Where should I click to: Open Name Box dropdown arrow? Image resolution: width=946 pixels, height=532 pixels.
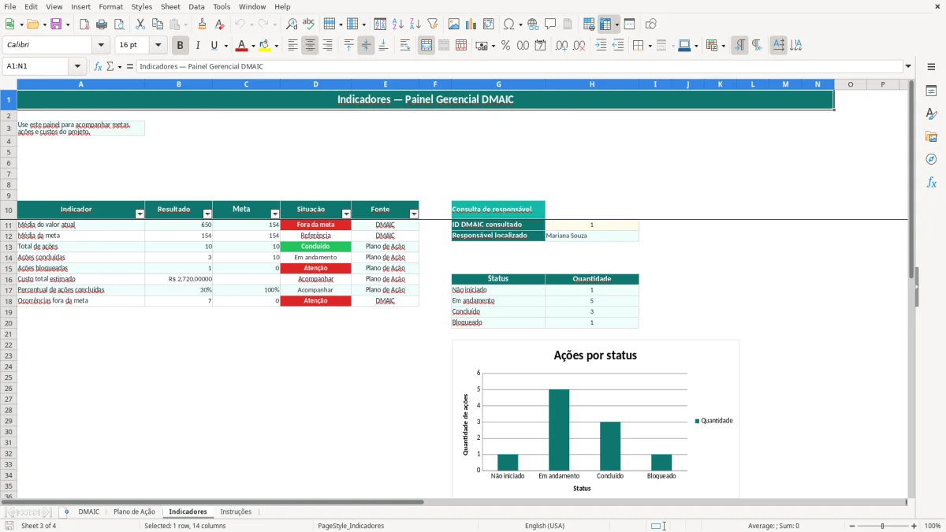[x=76, y=66]
